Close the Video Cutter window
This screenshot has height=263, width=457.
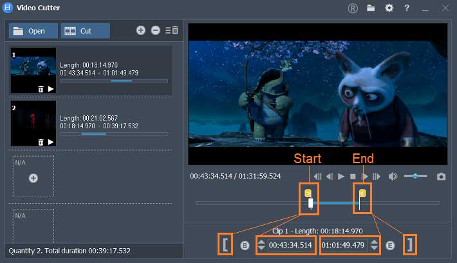[445, 8]
